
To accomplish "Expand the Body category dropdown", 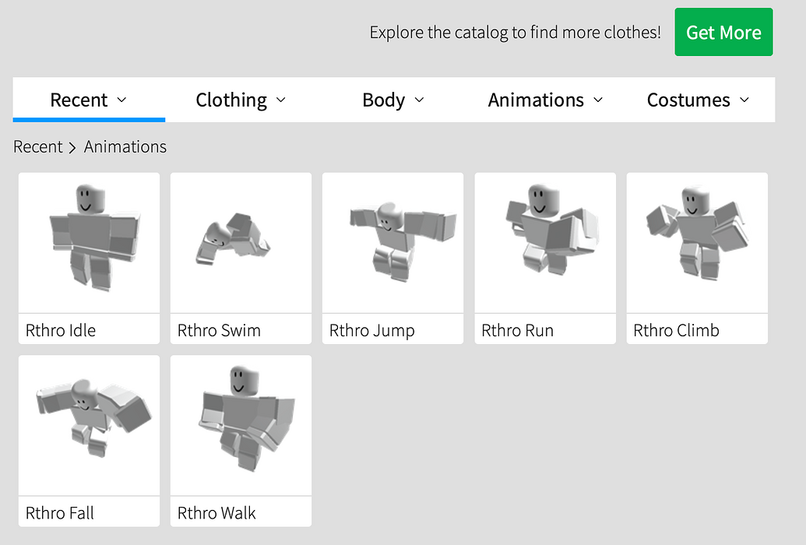I will coord(421,100).
